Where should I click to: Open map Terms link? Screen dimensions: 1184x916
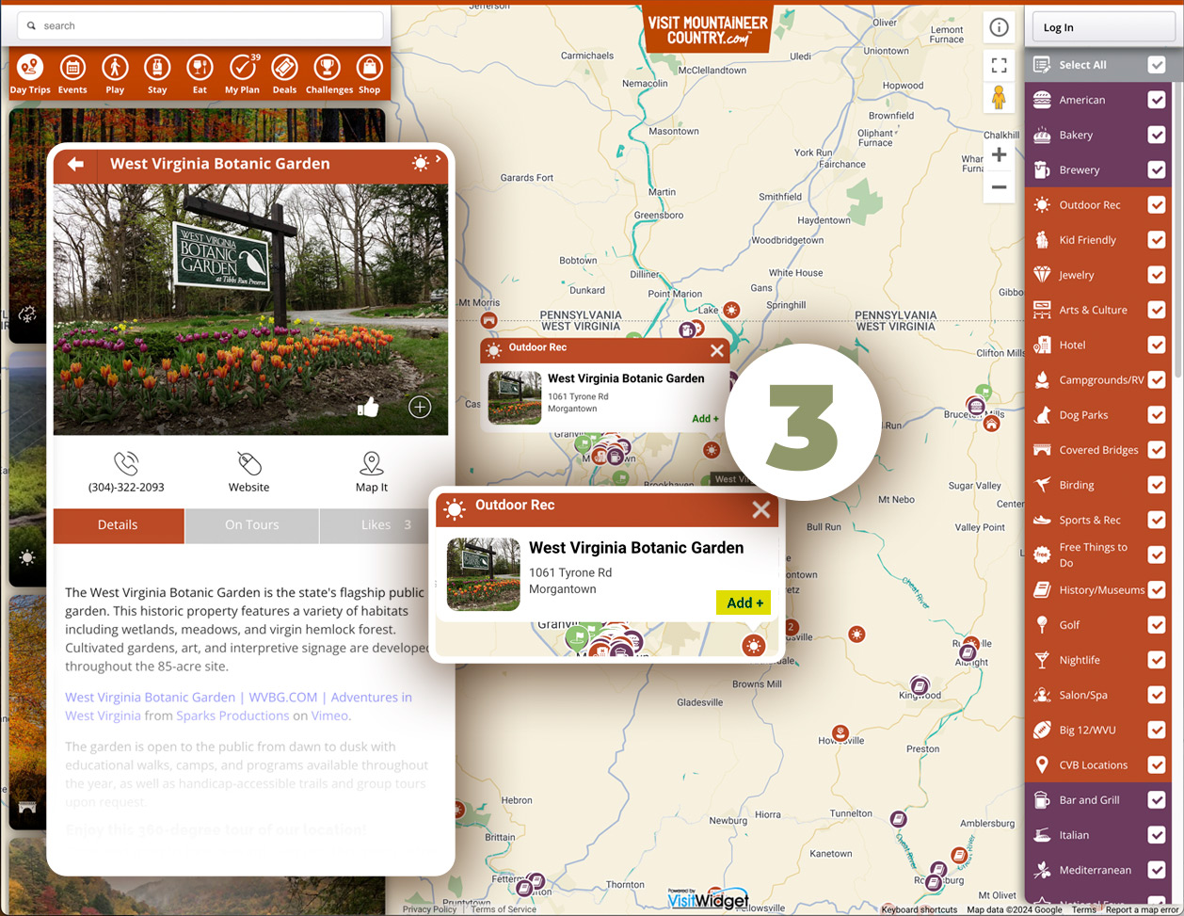[1084, 909]
